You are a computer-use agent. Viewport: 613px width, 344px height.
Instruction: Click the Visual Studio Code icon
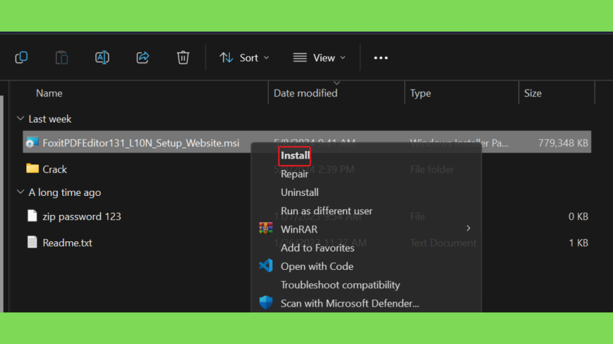point(266,266)
